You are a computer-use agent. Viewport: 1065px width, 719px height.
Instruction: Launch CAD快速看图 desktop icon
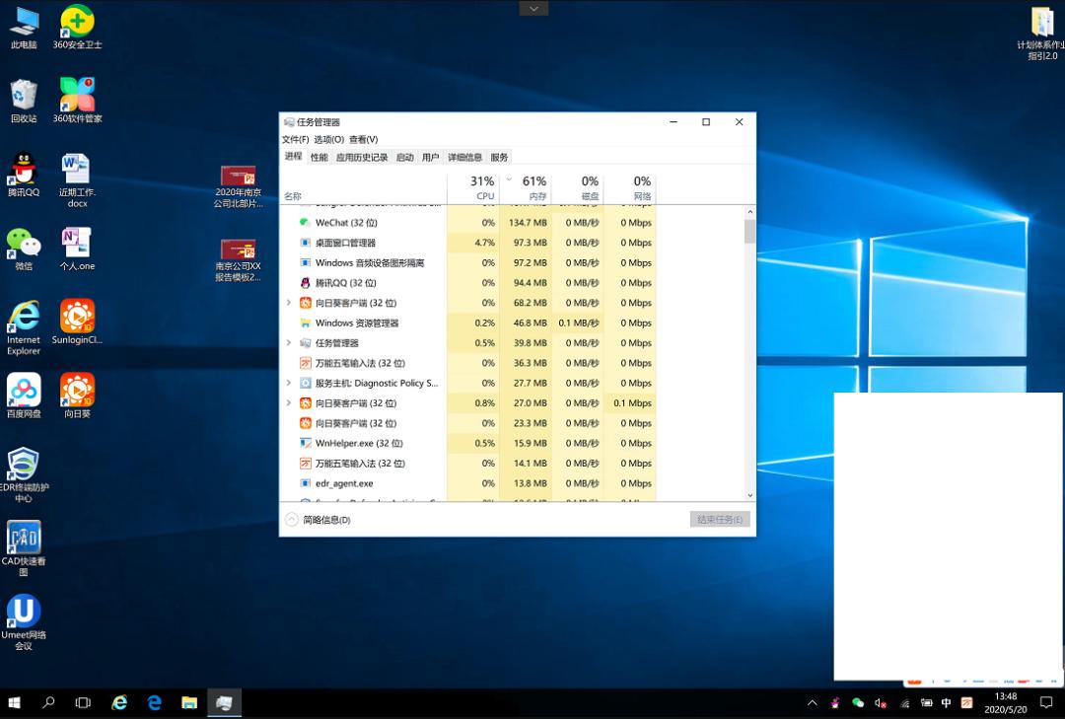pyautogui.click(x=23, y=540)
